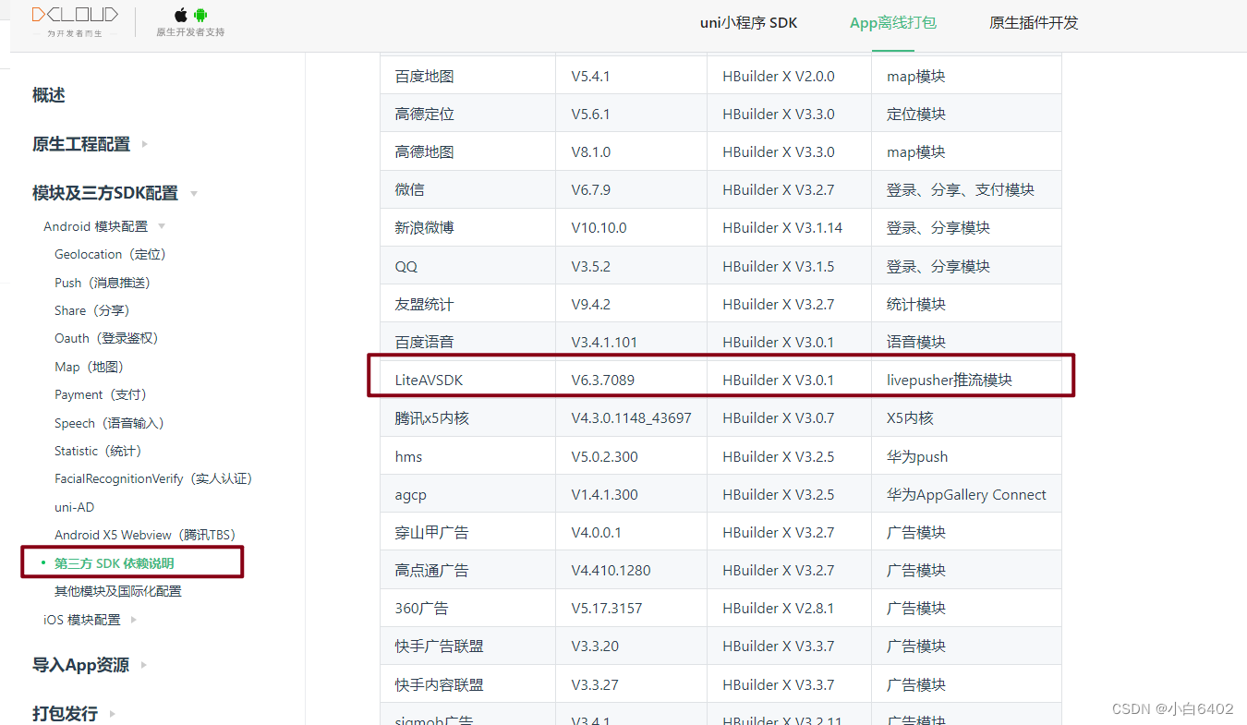Click 原生工程配置 heading

pyautogui.click(x=81, y=144)
